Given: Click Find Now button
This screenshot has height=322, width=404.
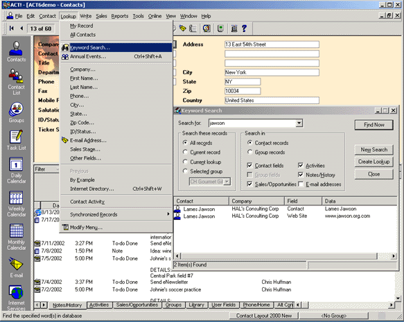Looking at the screenshot, I should pyautogui.click(x=374, y=125).
